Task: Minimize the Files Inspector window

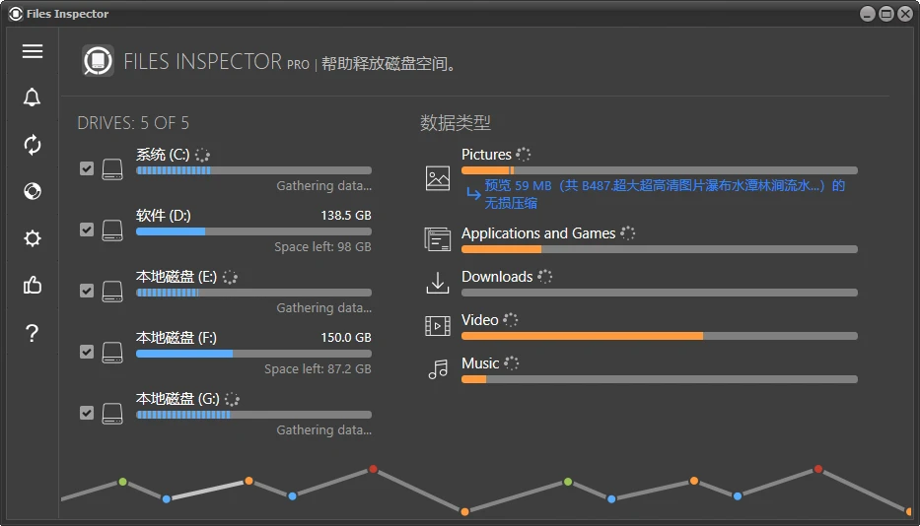Action: [867, 14]
